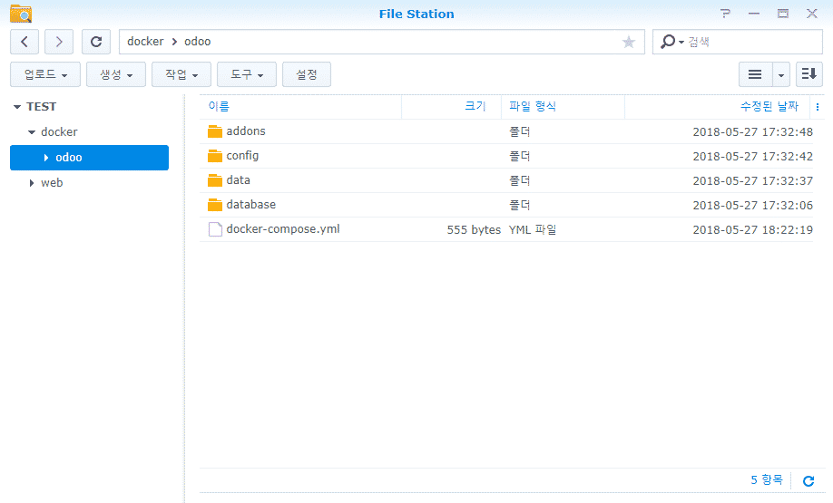The width and height of the screenshot is (833, 503).
Task: Select the odoo folder in tree
Action: coord(89,158)
